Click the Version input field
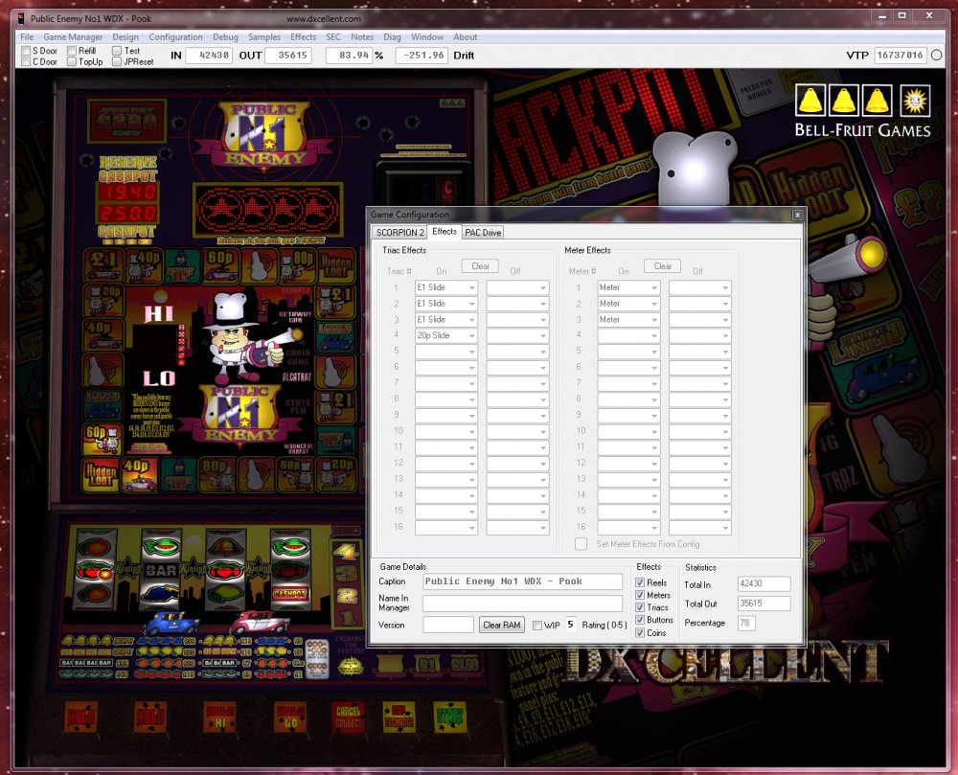 [x=447, y=625]
